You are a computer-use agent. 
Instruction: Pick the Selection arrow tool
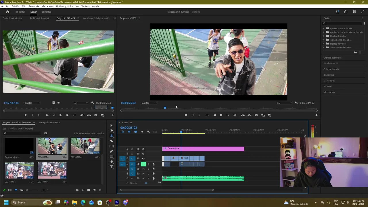(112, 125)
